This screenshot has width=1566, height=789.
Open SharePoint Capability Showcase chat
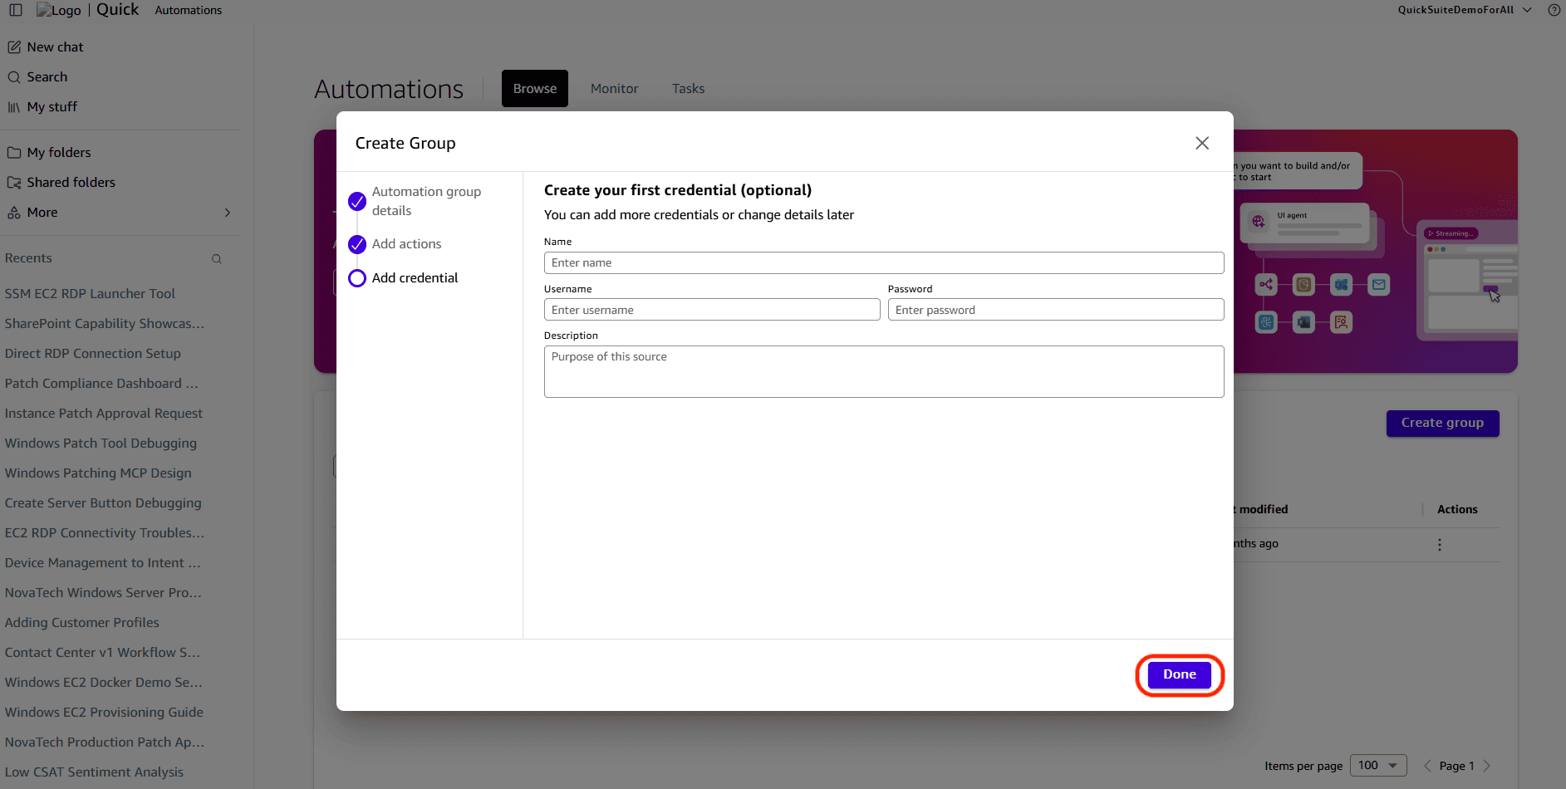coord(105,324)
